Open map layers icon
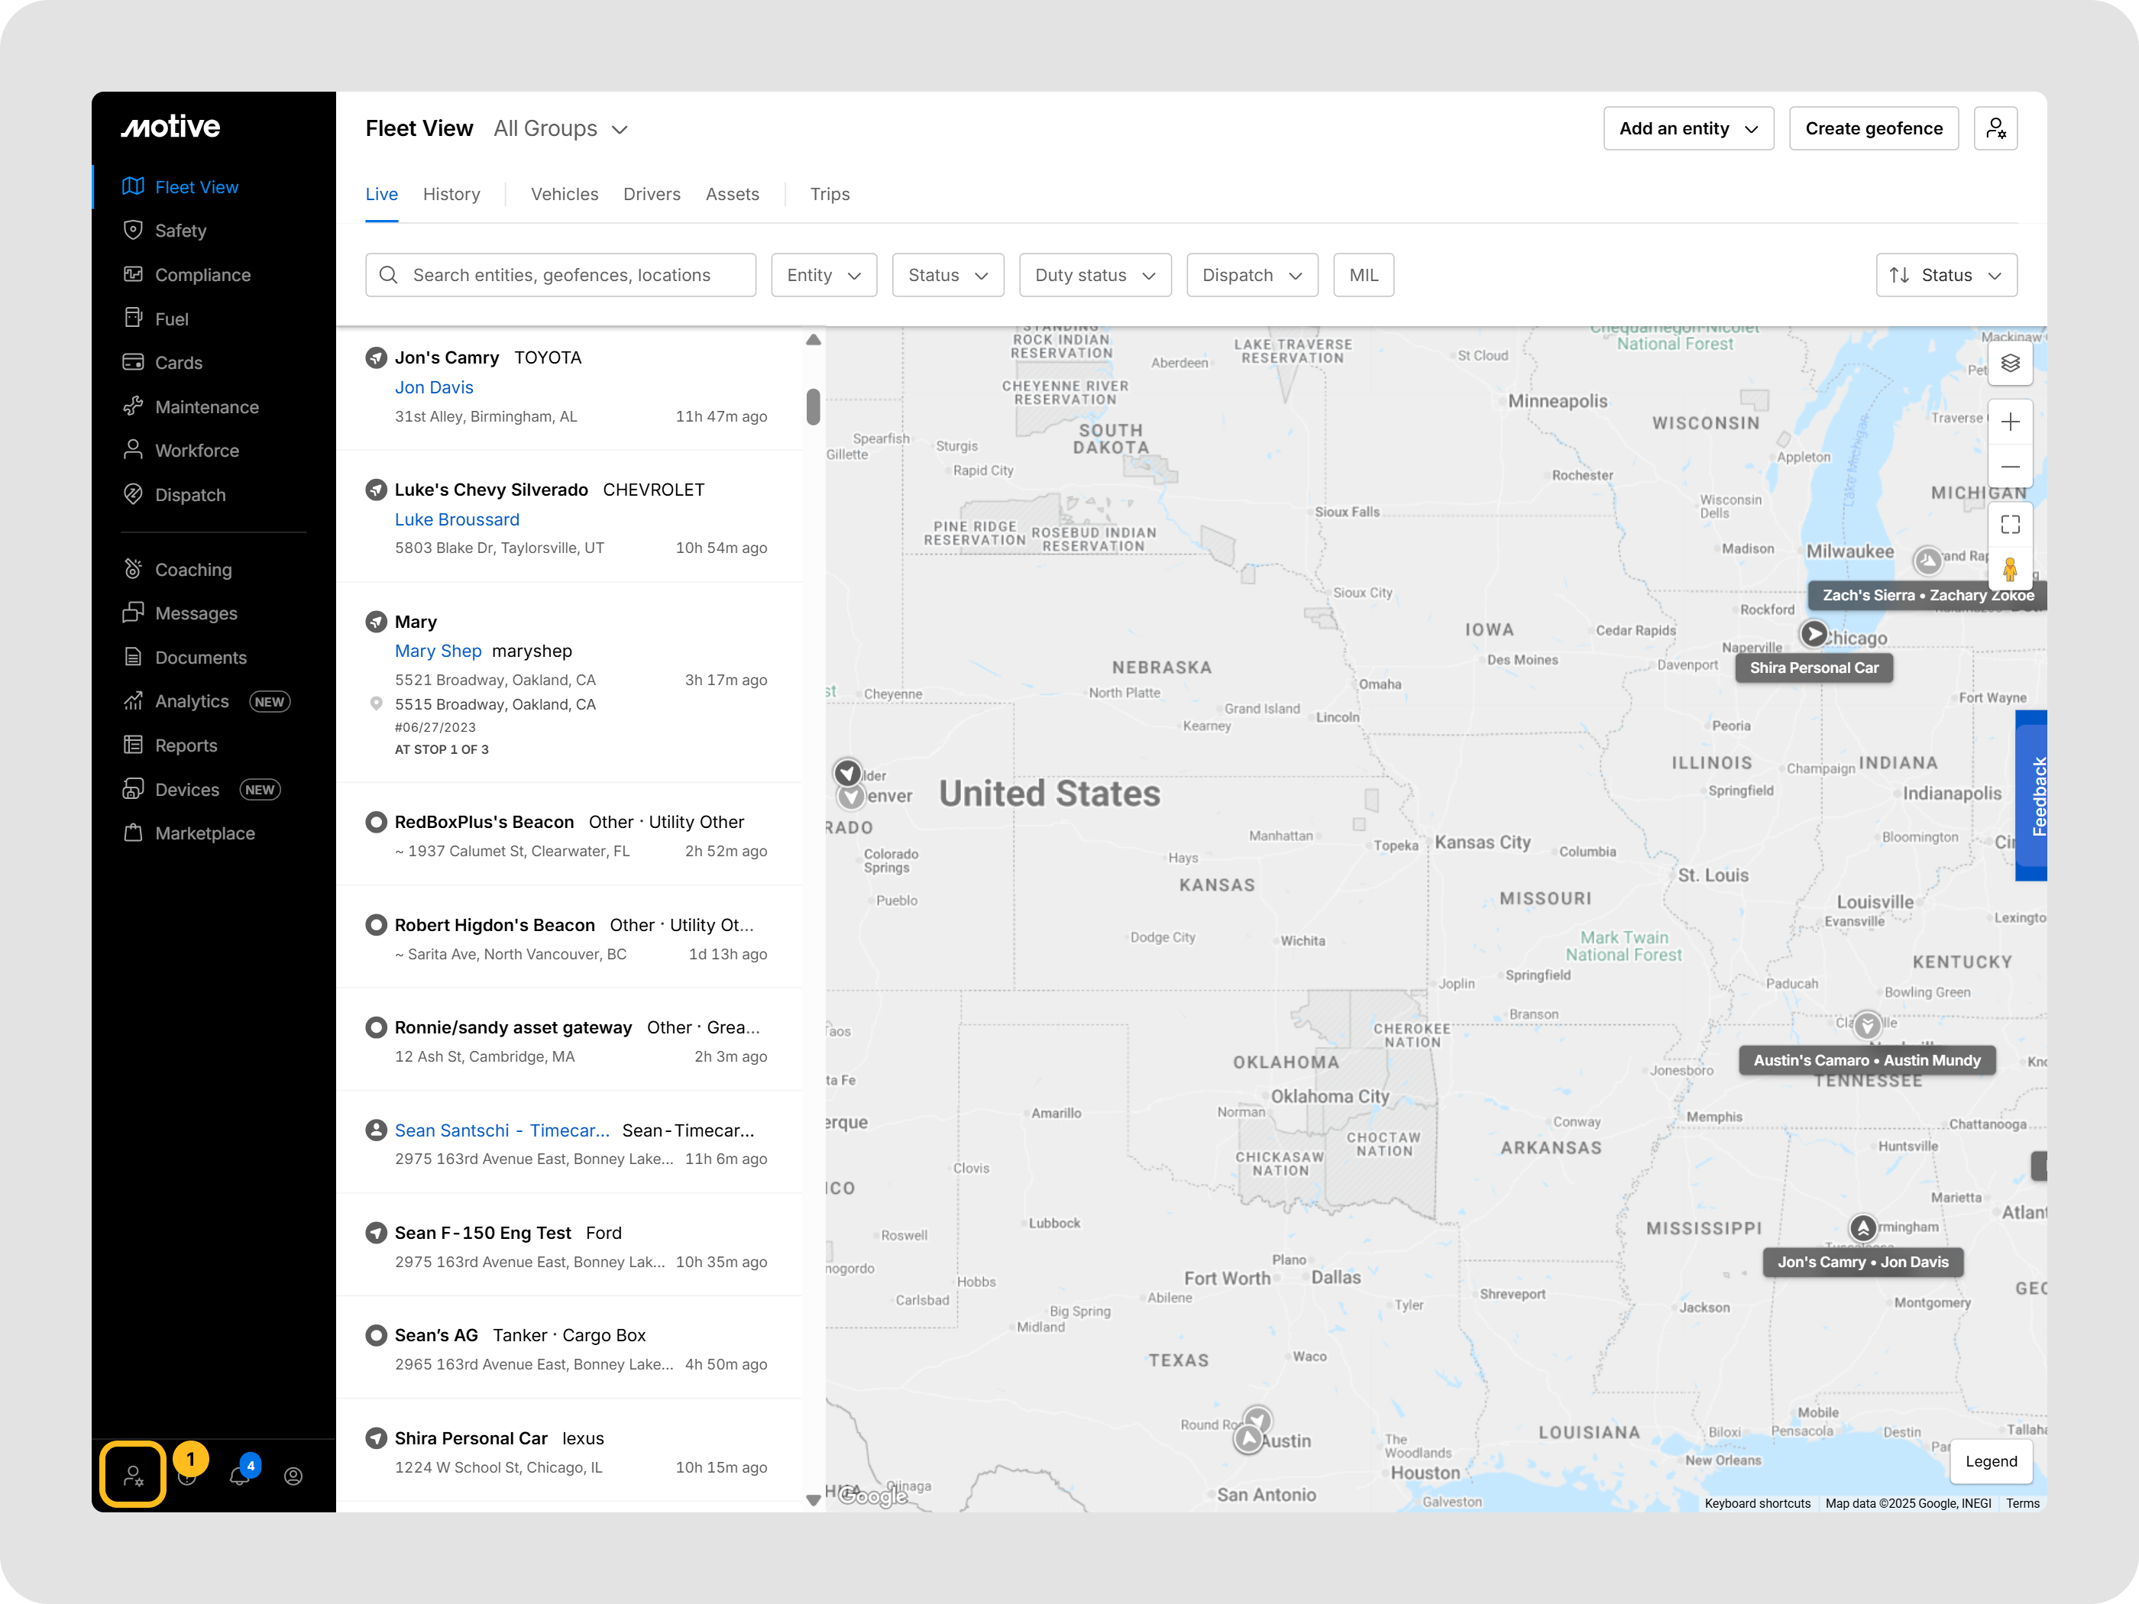This screenshot has width=2139, height=1604. coord(2009,364)
